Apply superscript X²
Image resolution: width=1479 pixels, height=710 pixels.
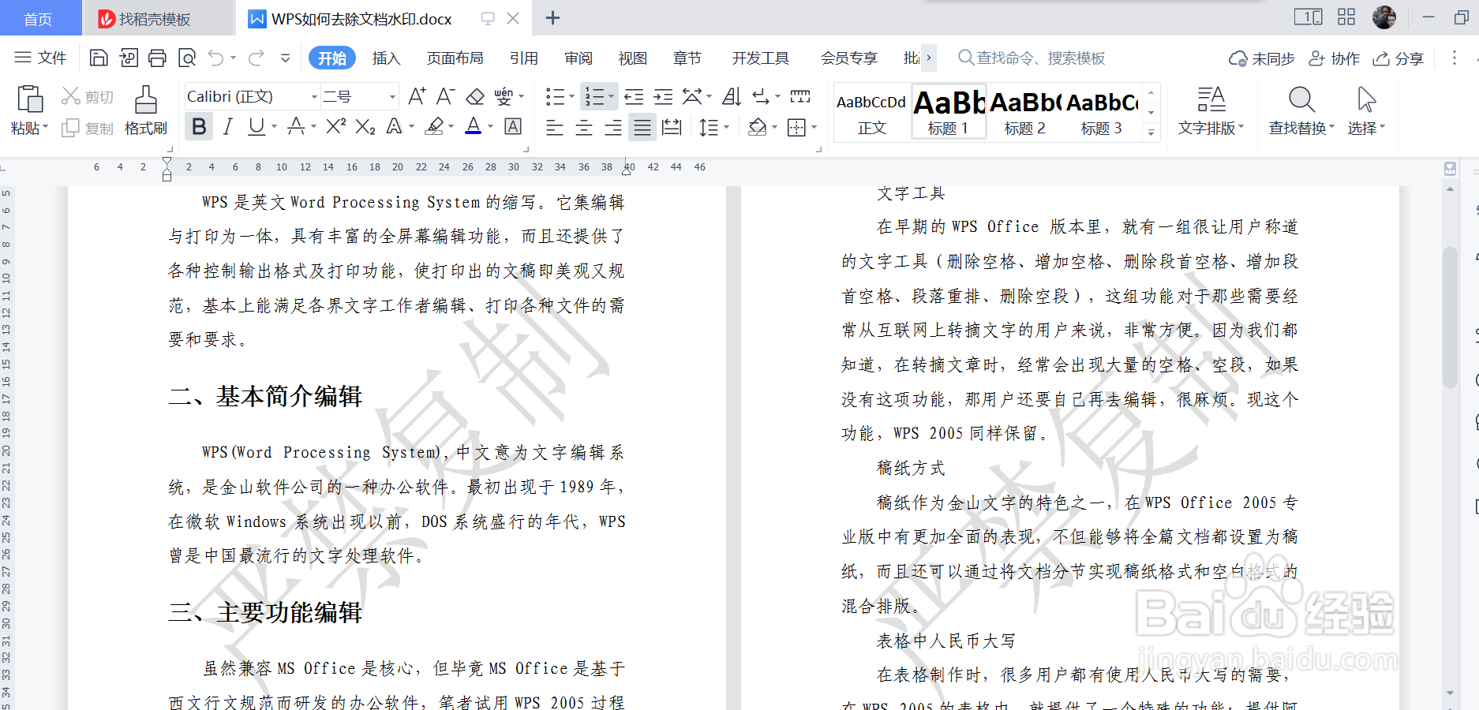click(x=335, y=126)
